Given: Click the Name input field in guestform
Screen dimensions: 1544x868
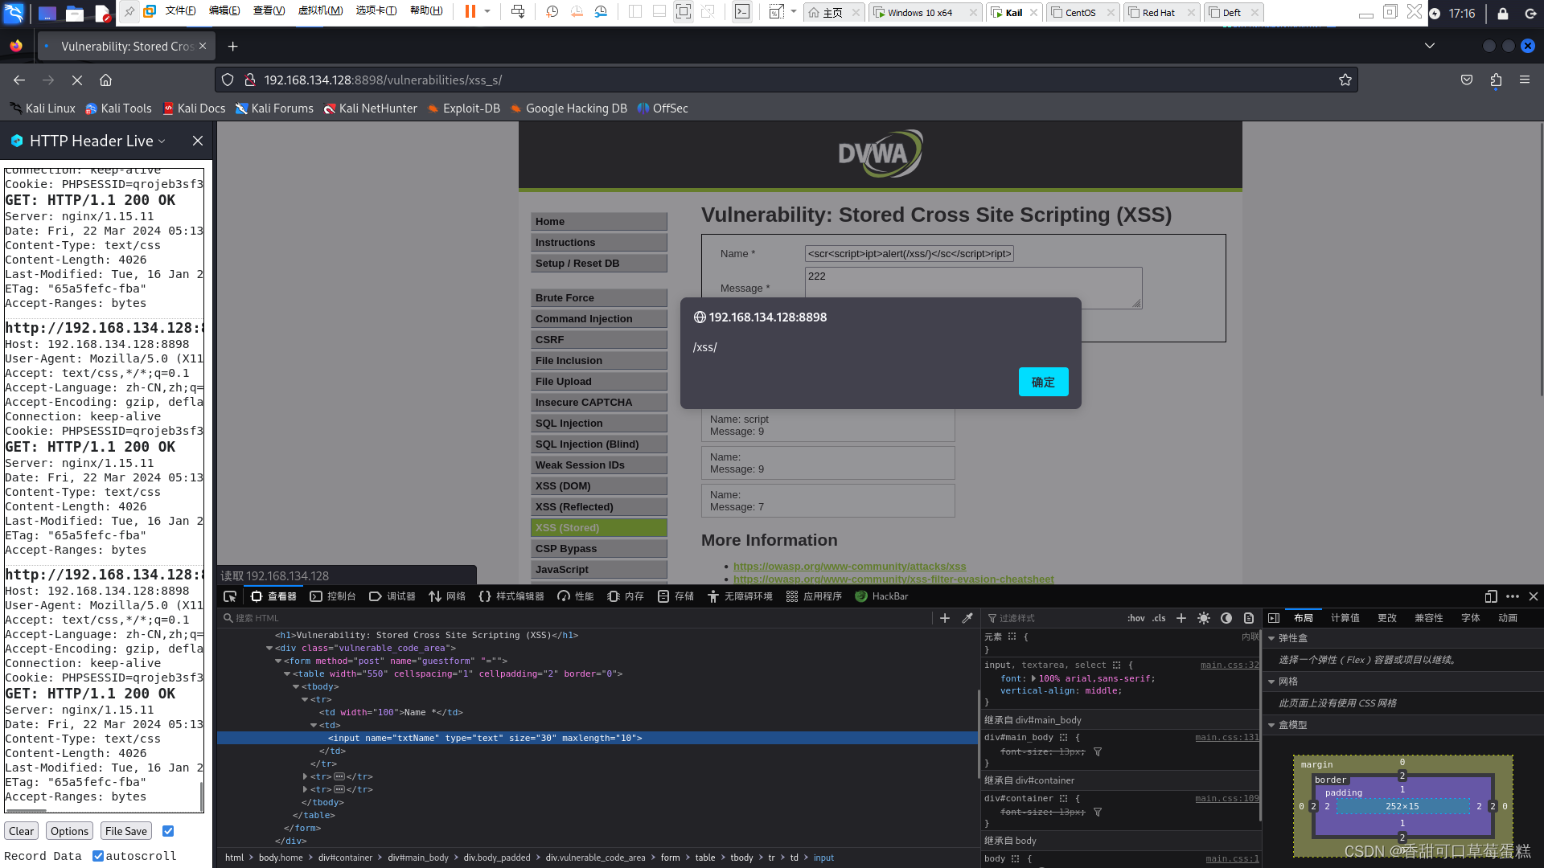Looking at the screenshot, I should [x=909, y=253].
